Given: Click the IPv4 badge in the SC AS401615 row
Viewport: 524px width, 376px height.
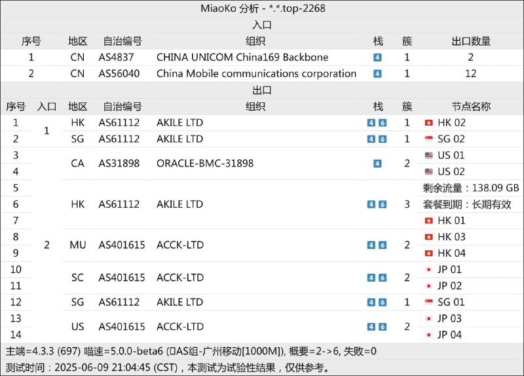Looking at the screenshot, I should click(x=371, y=278).
